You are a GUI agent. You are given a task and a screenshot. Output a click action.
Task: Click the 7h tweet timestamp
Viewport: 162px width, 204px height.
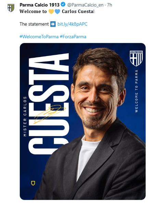(x=110, y=5)
